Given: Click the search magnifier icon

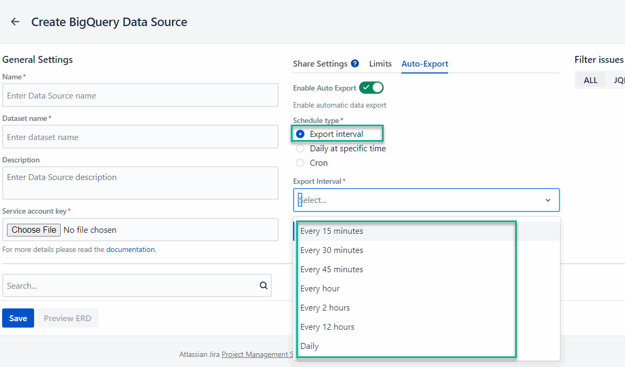Looking at the screenshot, I should point(263,286).
